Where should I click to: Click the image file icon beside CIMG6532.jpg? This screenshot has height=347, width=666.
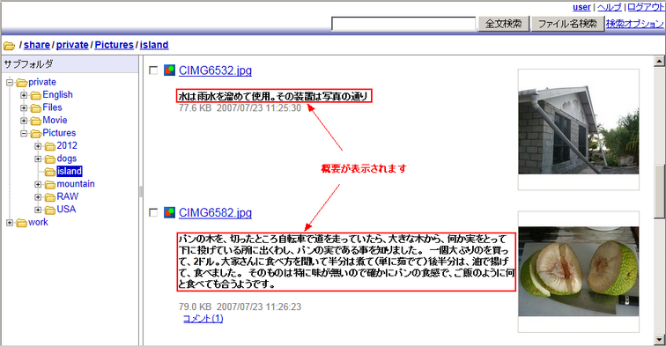click(169, 70)
